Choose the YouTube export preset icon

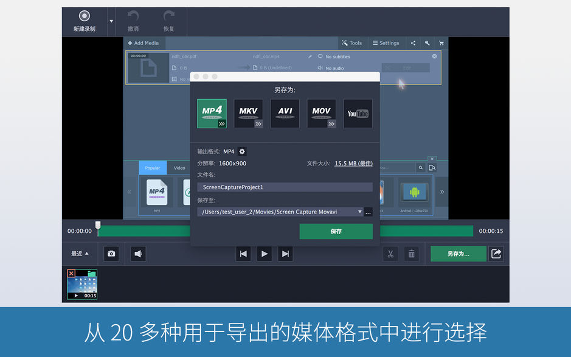click(358, 114)
